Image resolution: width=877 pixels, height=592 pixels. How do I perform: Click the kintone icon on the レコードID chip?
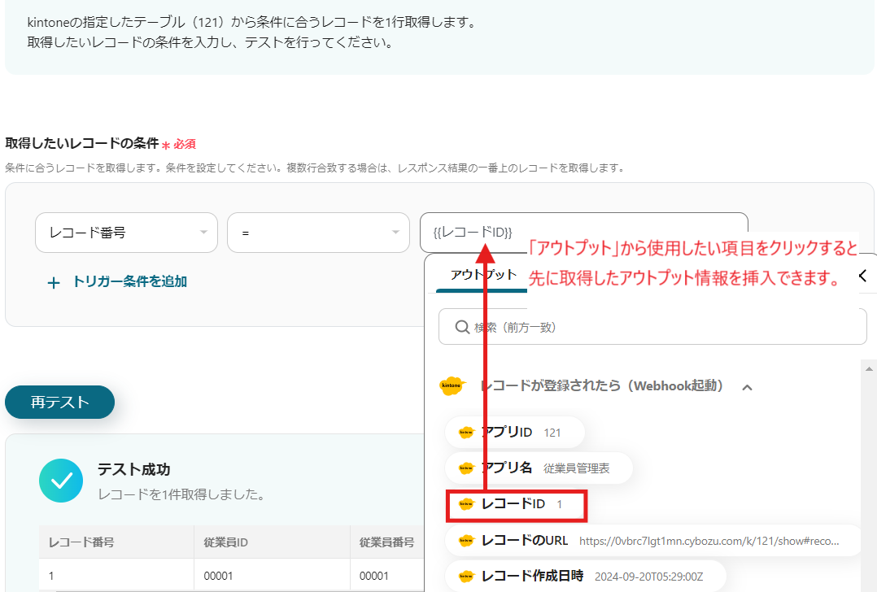coord(466,505)
